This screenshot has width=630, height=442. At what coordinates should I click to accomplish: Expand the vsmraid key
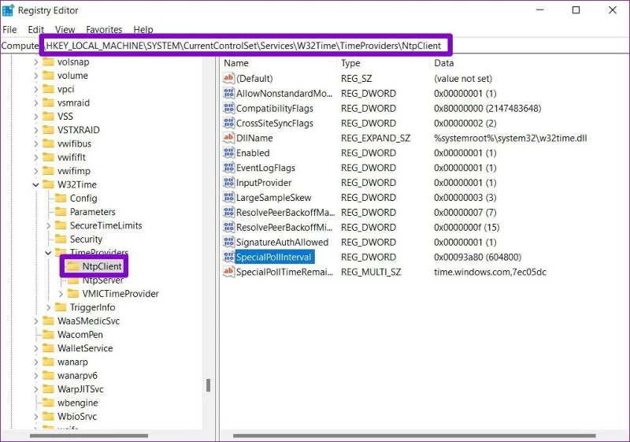[x=35, y=103]
